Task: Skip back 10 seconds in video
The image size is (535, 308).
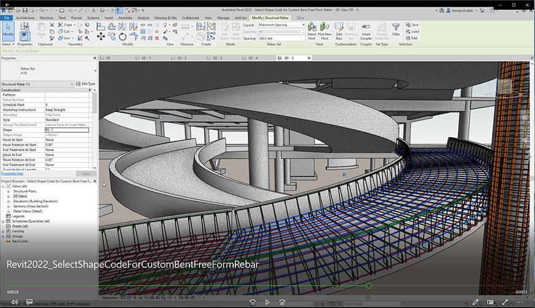Action: click(253, 302)
